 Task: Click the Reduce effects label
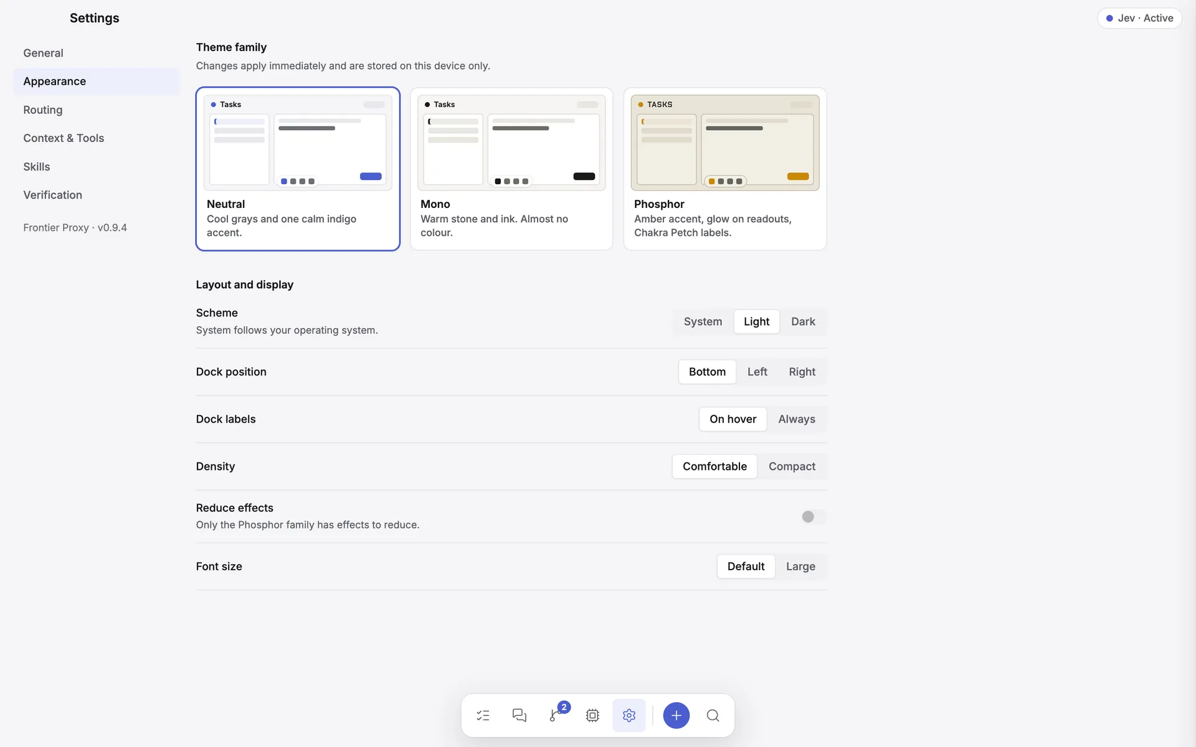[234, 508]
